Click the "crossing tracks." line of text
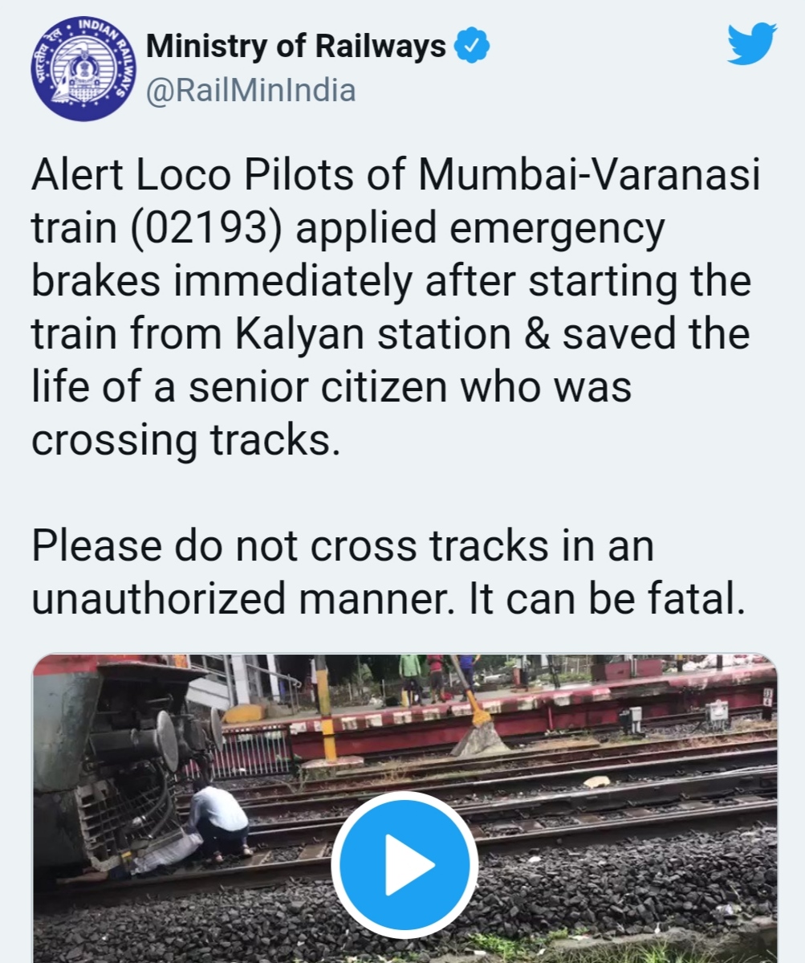Viewport: 805px width, 963px height. coord(185,441)
